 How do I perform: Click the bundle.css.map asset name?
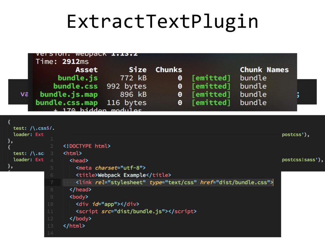point(67,103)
